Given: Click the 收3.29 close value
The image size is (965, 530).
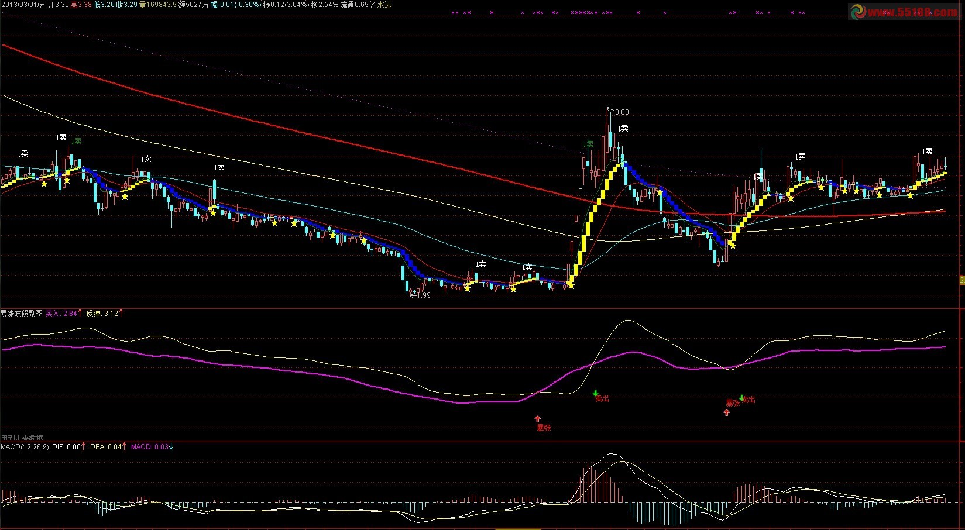Looking at the screenshot, I should 126,5.
